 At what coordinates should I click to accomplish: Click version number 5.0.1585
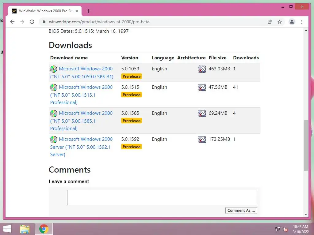pyautogui.click(x=130, y=113)
